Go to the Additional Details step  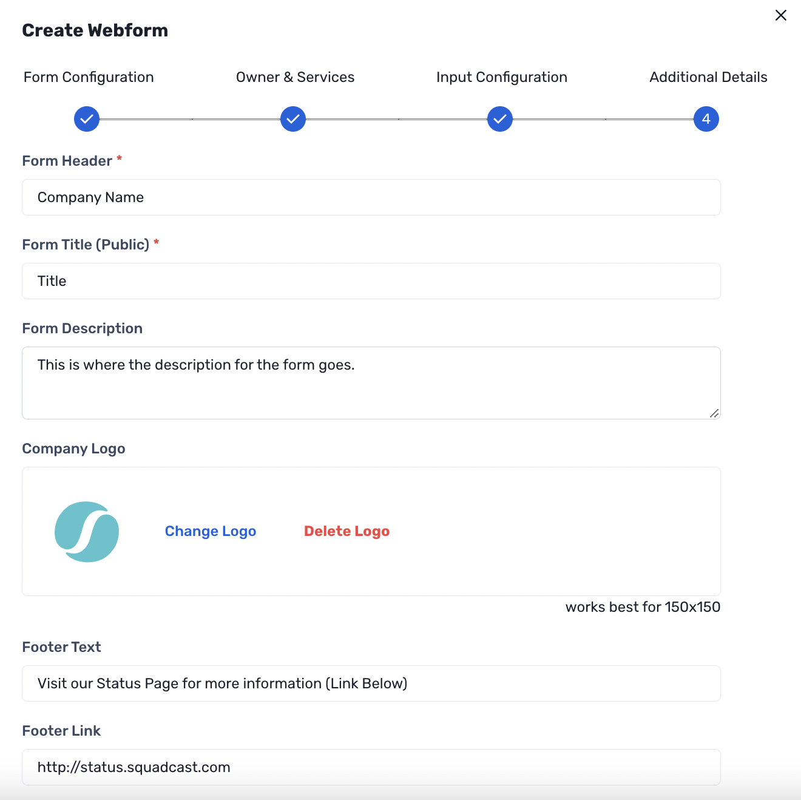tap(708, 77)
